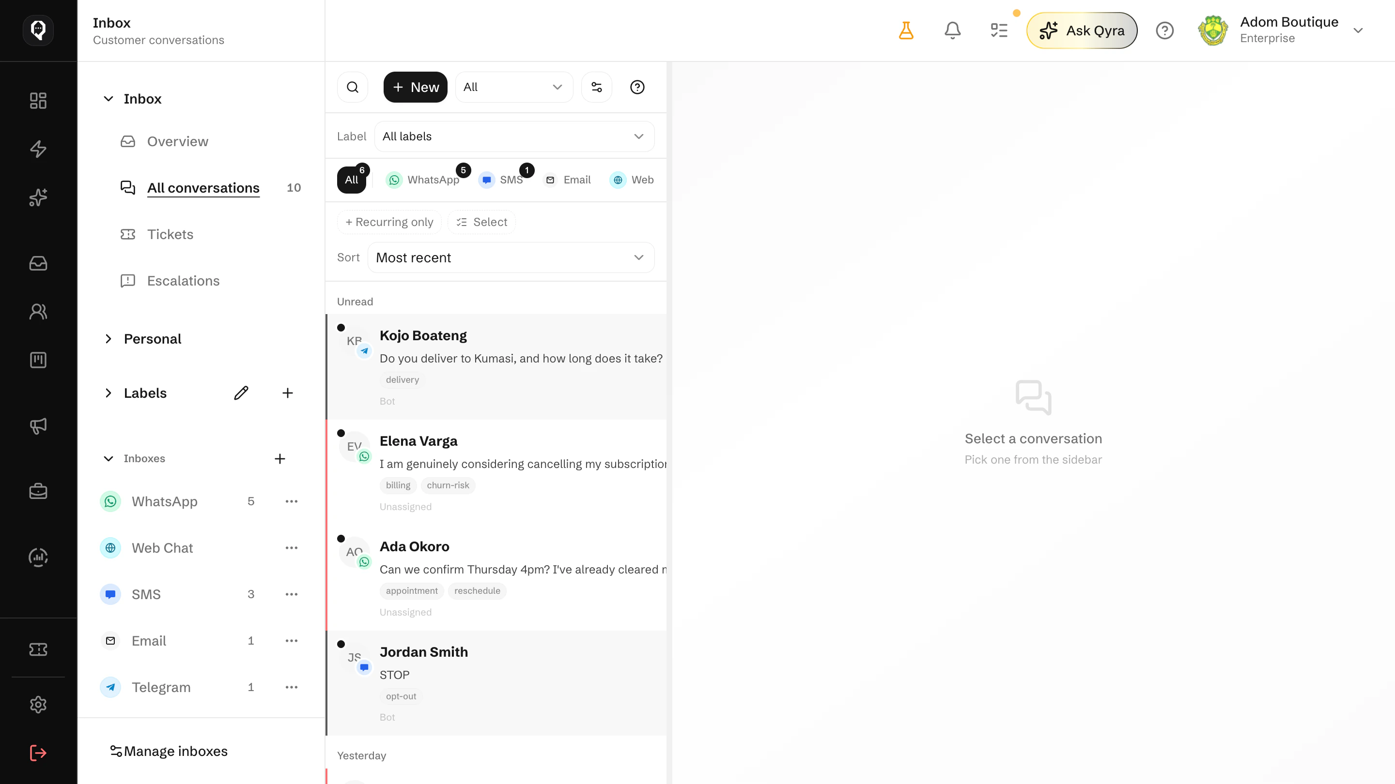Select the Email channel tab
Screen dimensions: 1395x784
(x=568, y=180)
